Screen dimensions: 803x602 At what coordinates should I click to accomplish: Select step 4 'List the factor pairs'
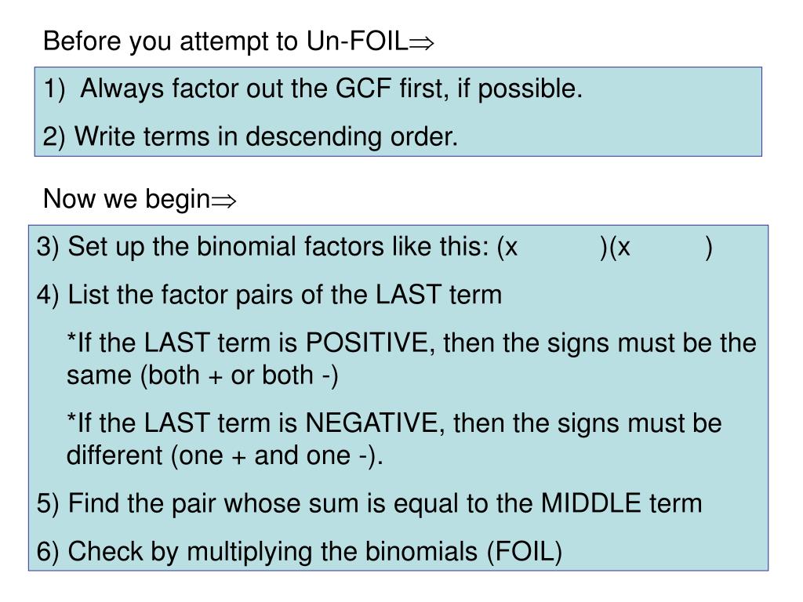tap(270, 296)
